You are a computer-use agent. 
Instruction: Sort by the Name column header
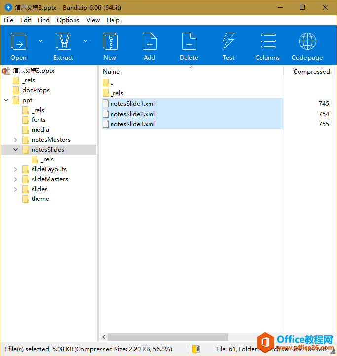(112, 72)
